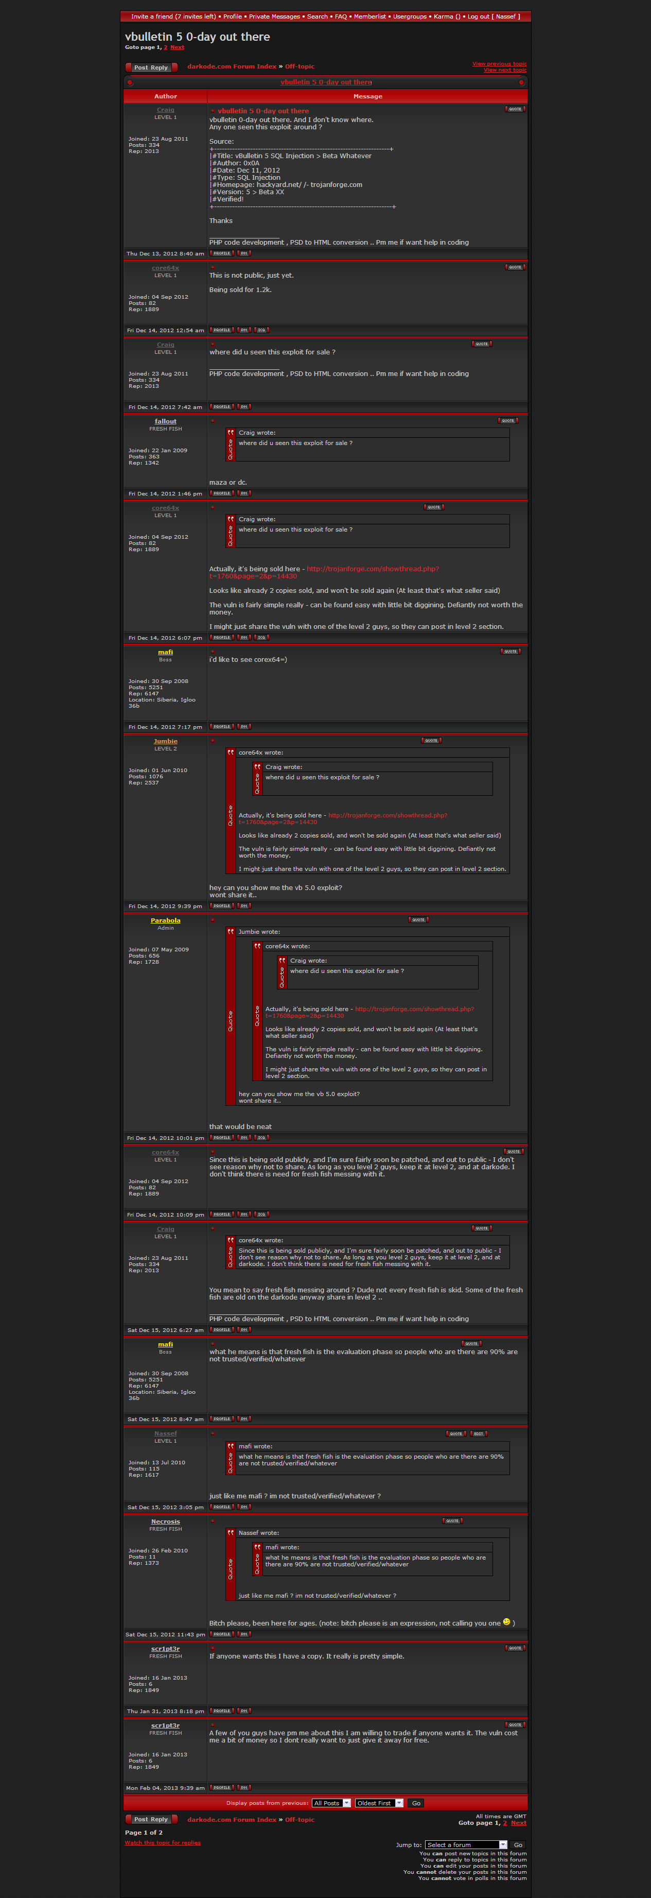Expand the All Posts dropdown

point(331,1803)
